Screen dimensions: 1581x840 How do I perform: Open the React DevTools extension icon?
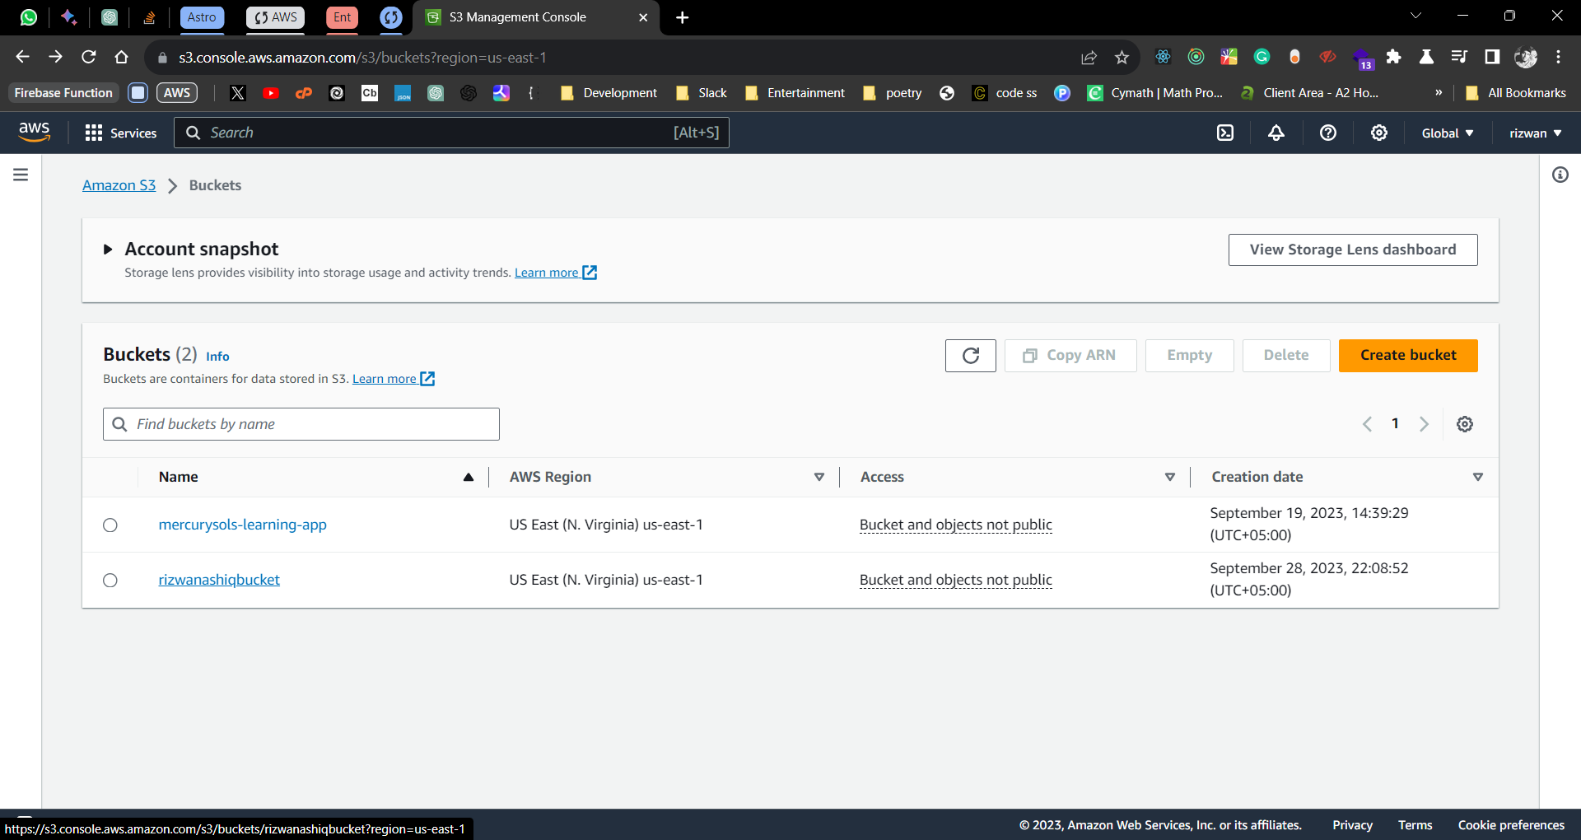coord(1163,57)
